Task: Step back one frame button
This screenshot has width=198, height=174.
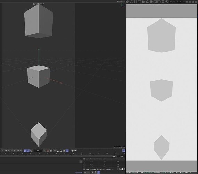Action: (9, 151)
